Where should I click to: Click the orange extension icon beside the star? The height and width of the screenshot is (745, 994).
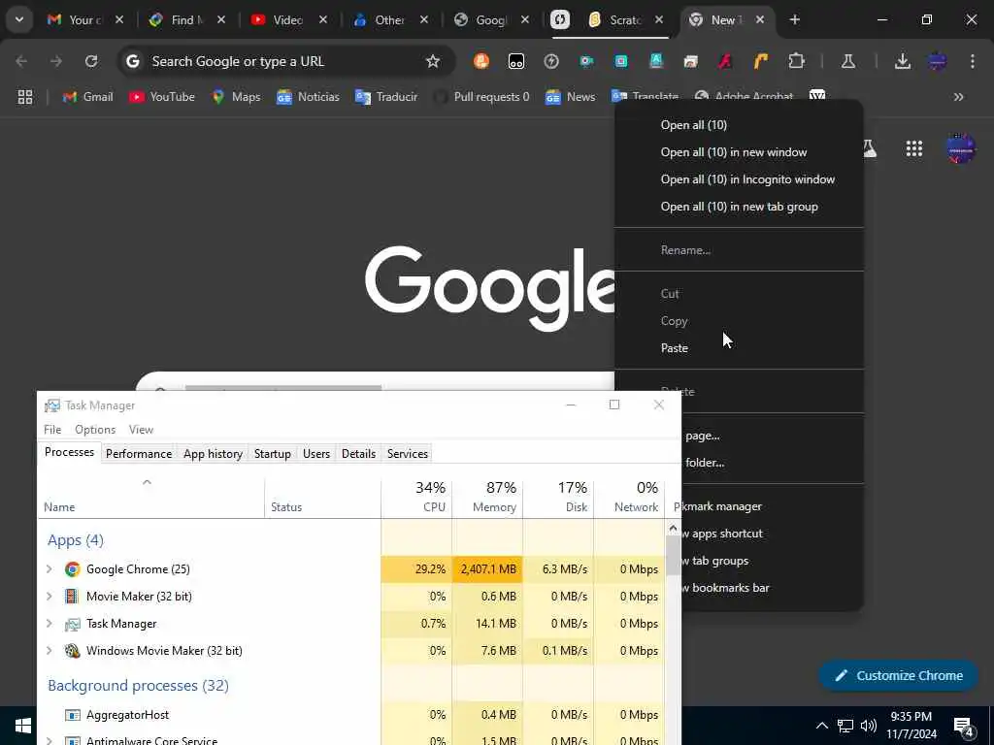481,61
